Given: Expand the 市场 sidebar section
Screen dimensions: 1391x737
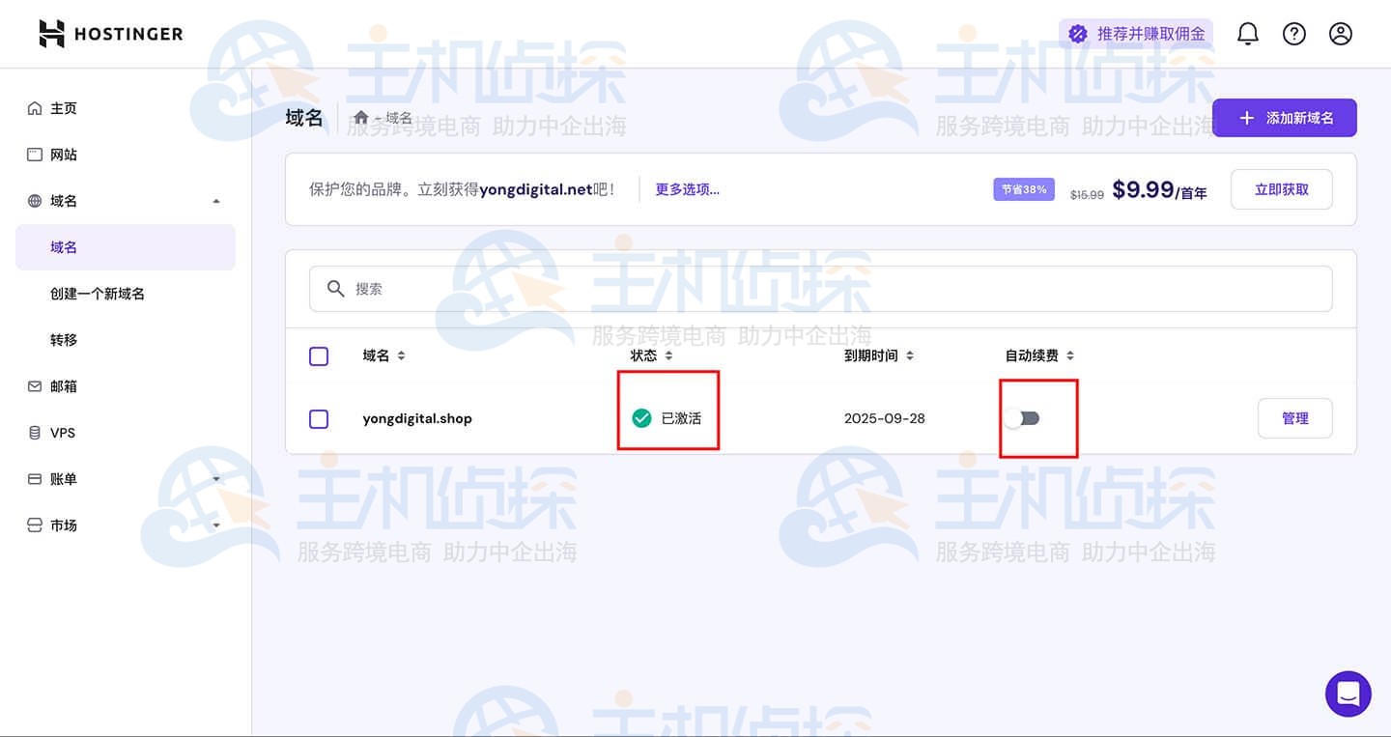Looking at the screenshot, I should [x=216, y=525].
